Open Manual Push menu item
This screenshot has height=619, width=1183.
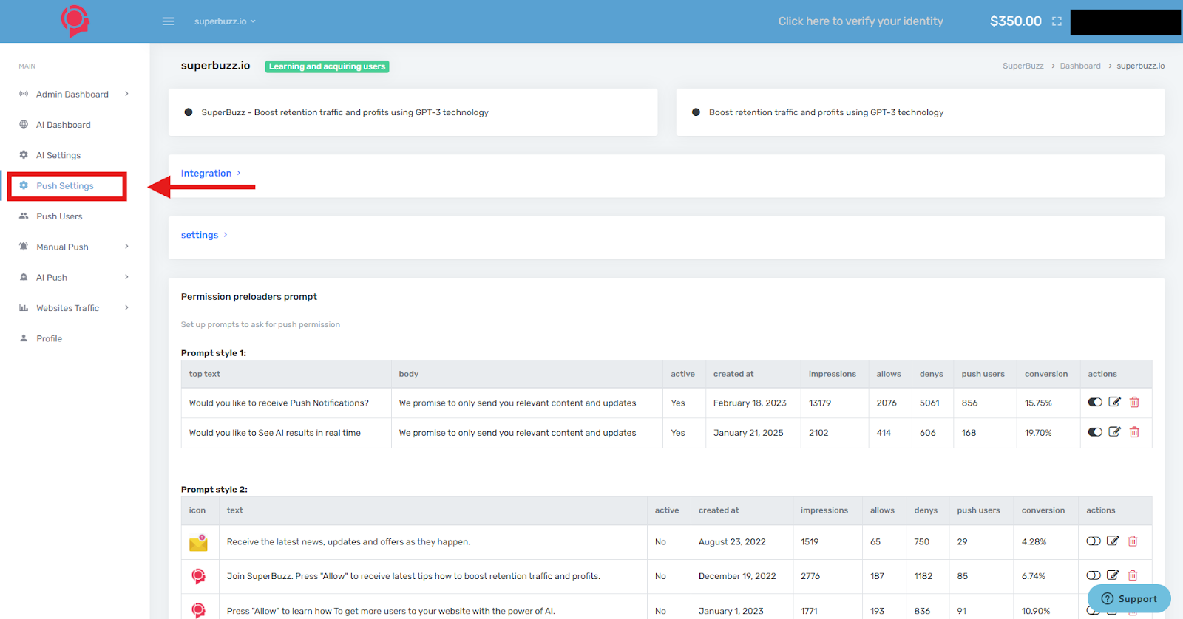coord(62,247)
